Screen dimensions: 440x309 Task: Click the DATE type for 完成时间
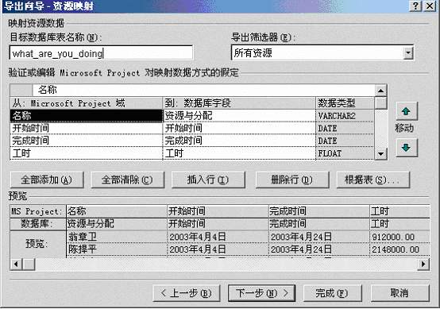345,141
